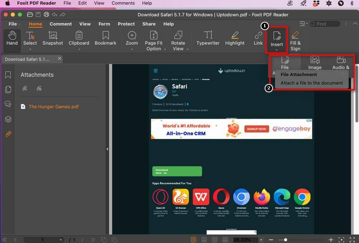Open the Insert ribbon button
359x243 pixels.
click(x=276, y=40)
